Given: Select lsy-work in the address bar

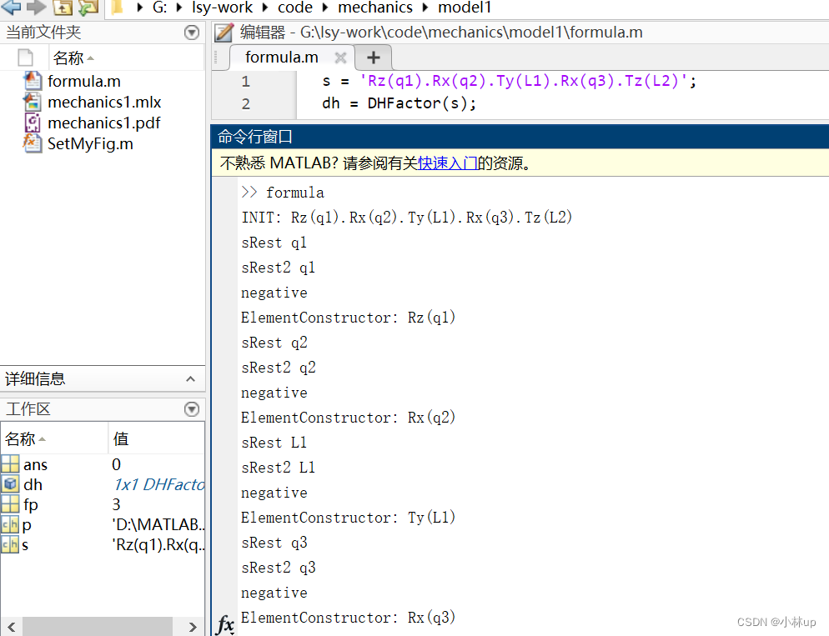Looking at the screenshot, I should pos(222,8).
